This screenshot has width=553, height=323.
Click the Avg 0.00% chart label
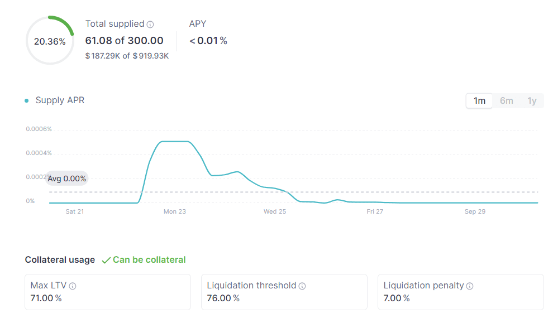pos(67,179)
